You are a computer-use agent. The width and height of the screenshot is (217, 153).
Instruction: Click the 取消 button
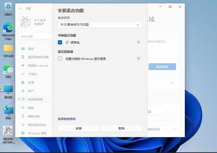click(121, 128)
